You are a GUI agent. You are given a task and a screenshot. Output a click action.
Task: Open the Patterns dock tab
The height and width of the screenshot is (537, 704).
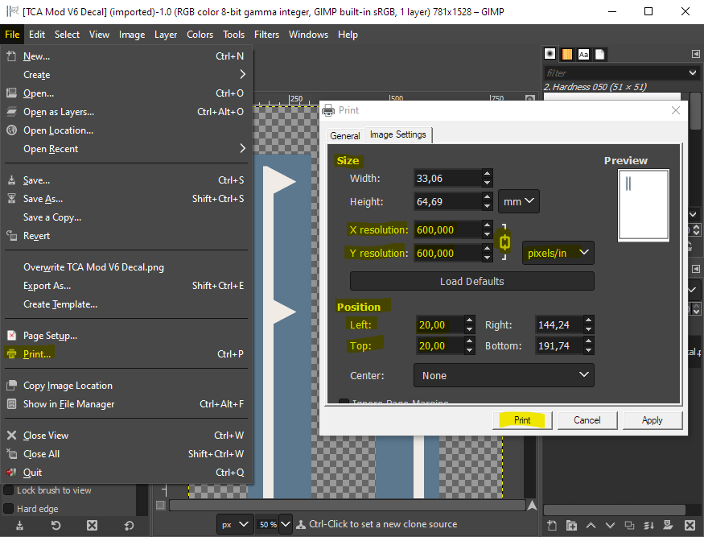[566, 54]
